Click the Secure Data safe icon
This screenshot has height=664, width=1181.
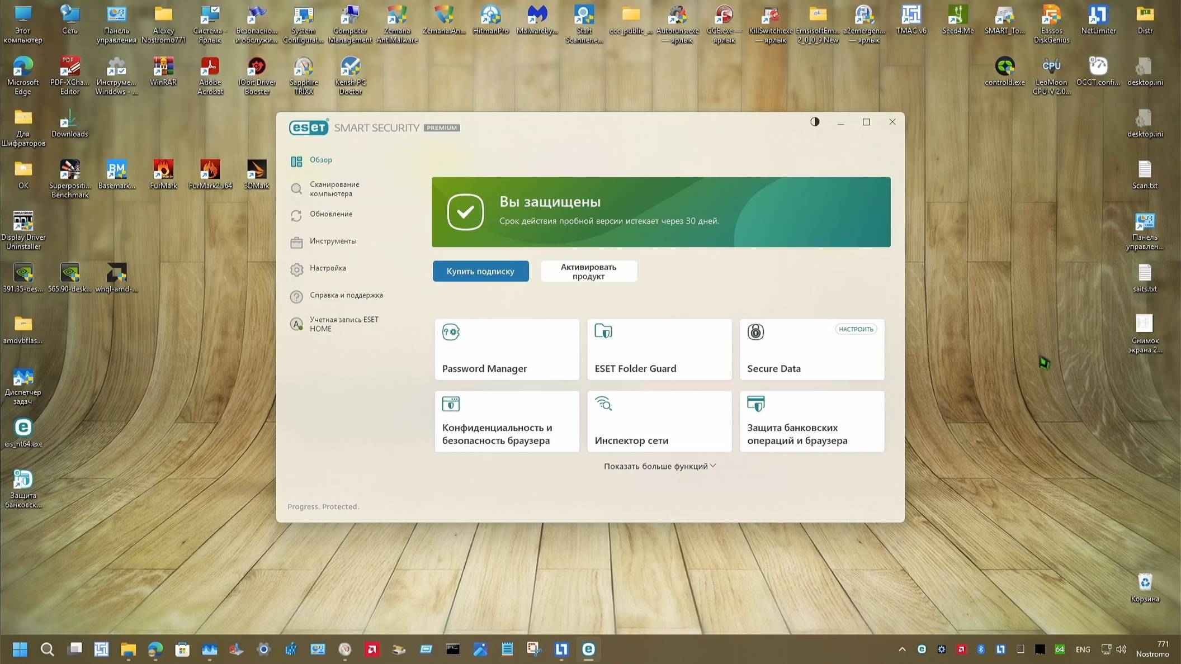755,332
